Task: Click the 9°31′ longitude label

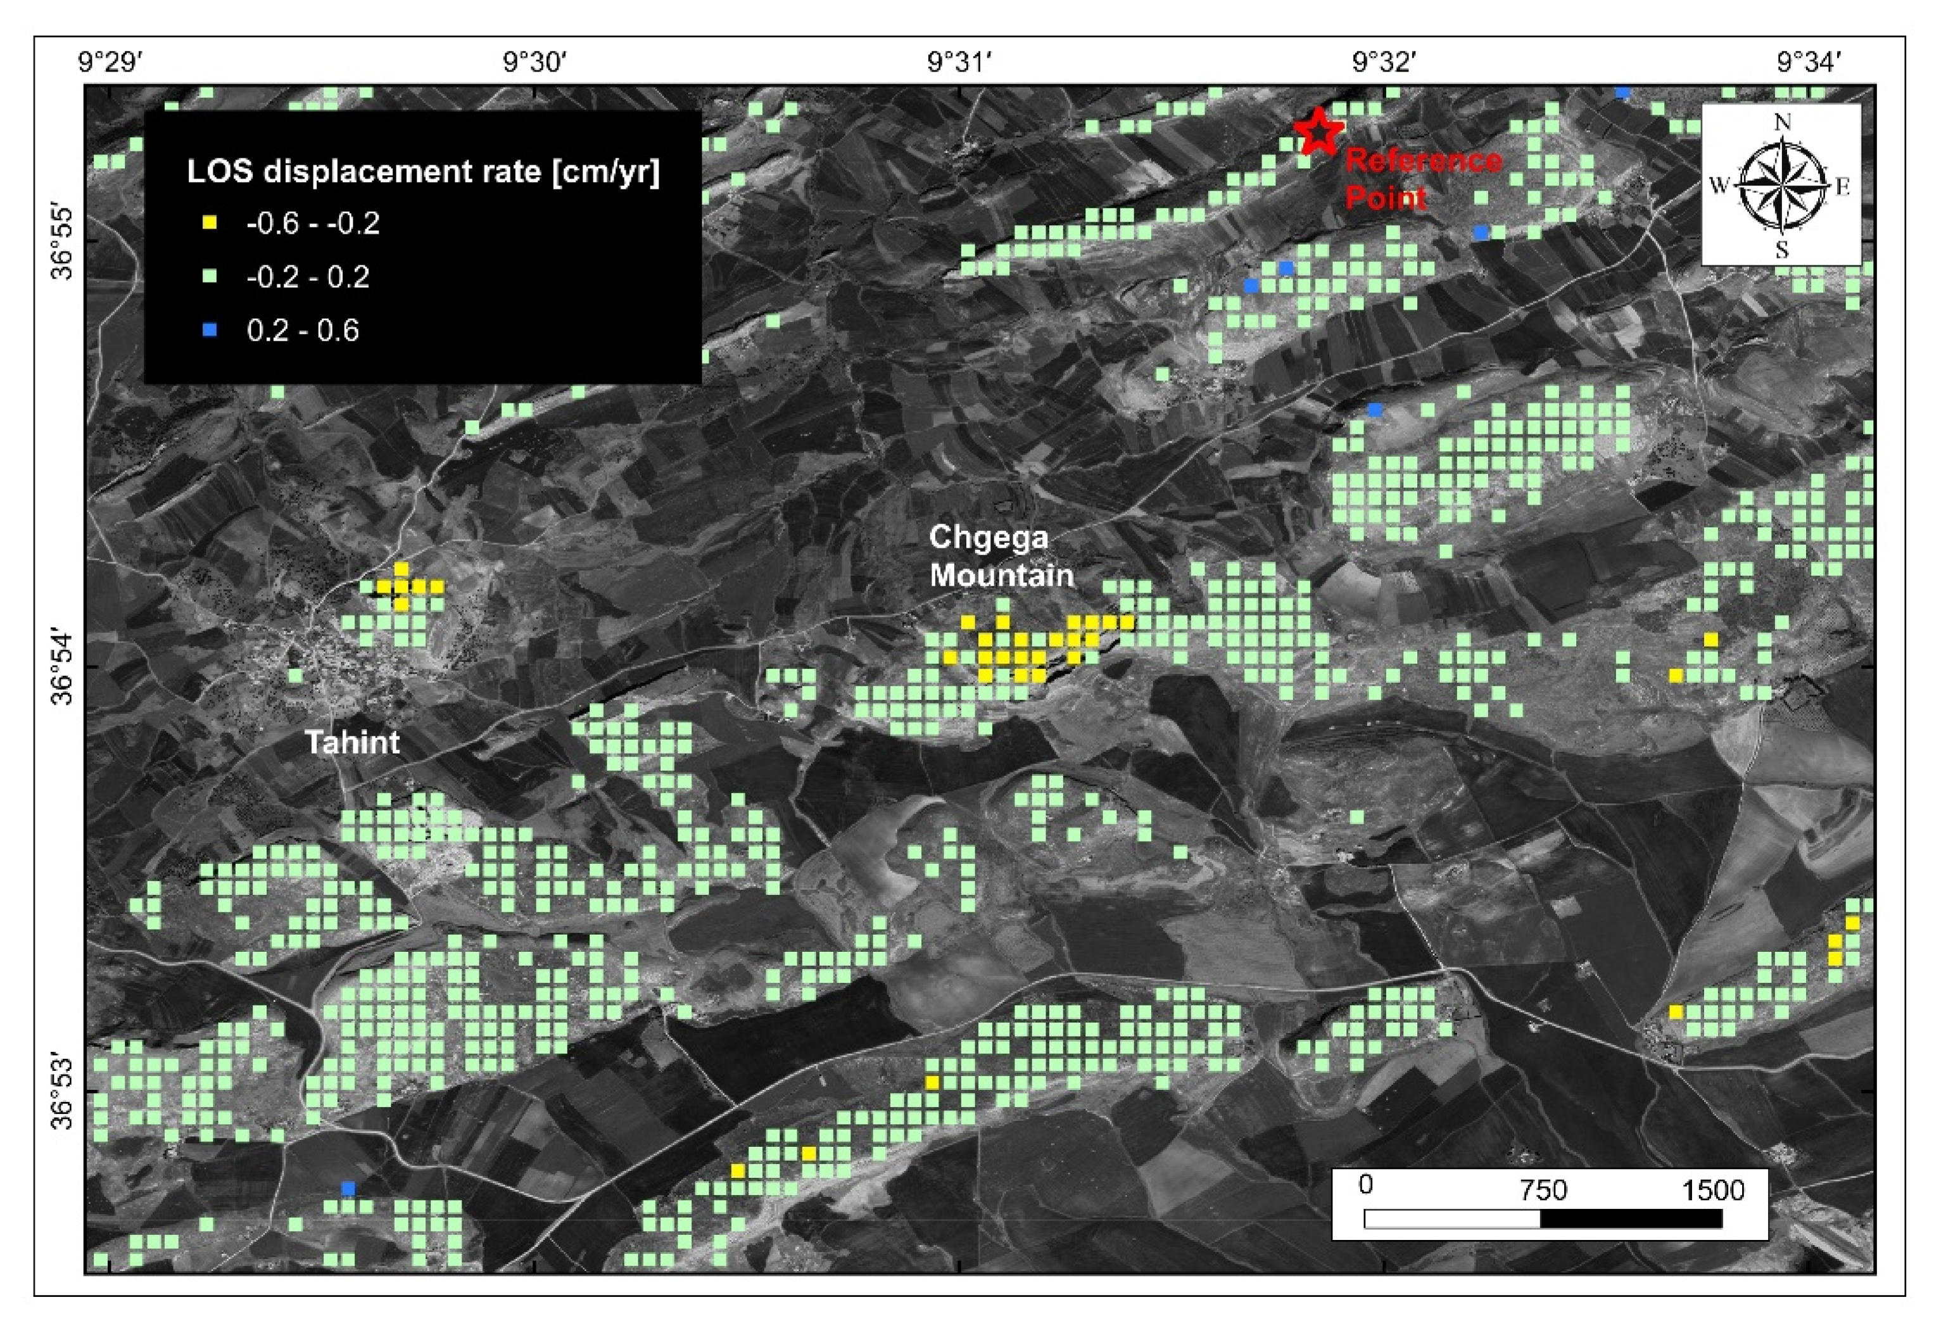Action: 960,61
